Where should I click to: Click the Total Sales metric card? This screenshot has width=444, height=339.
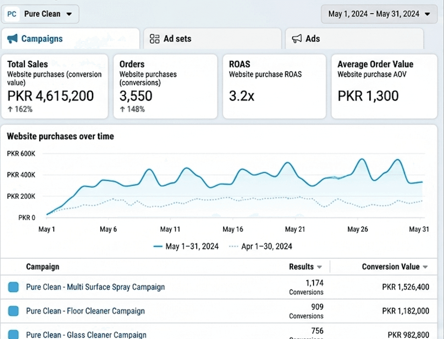55,87
